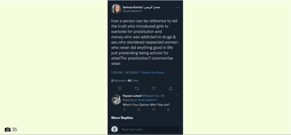Click the retweet icon under main tweet

click(137, 88)
